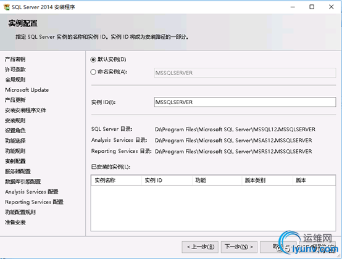
Task: Minimize the SQL Server 2014 setup window
Action: tap(293, 7)
